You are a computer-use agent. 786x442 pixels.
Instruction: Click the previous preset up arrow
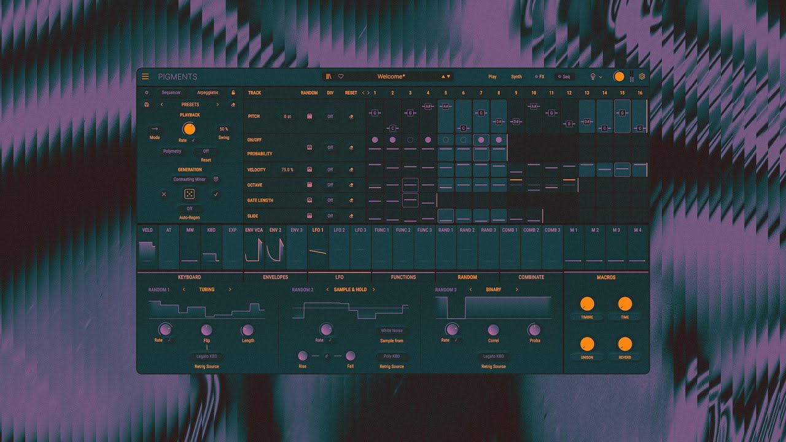(x=443, y=77)
